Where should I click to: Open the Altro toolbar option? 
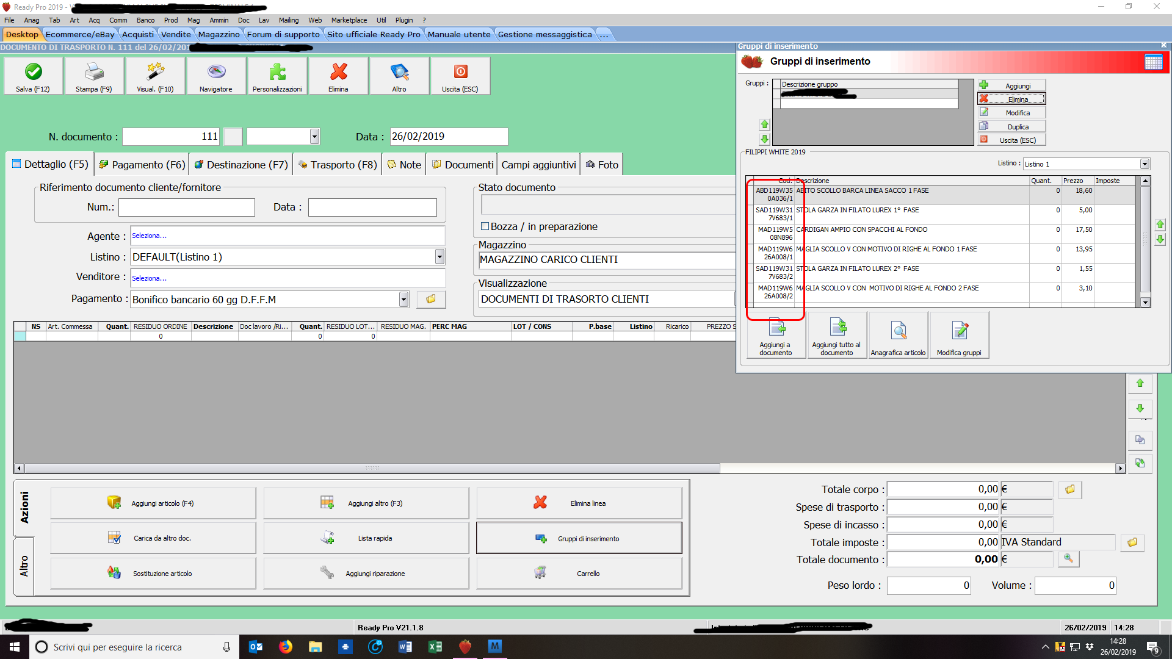click(399, 76)
